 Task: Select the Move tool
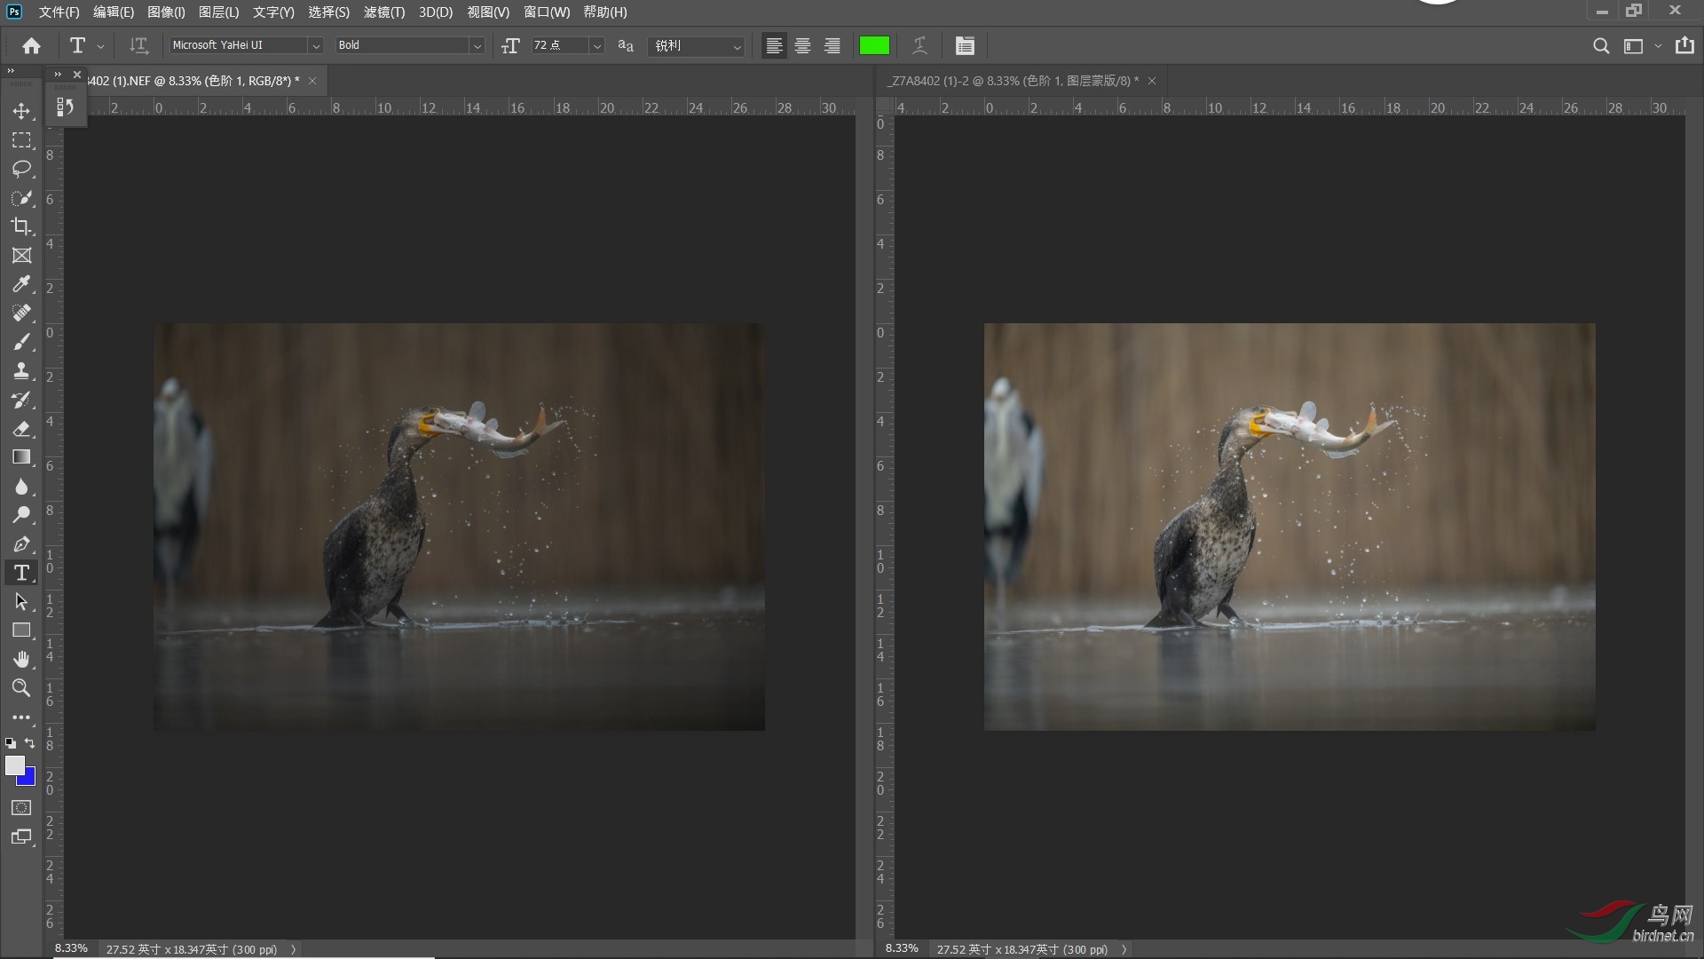21,111
